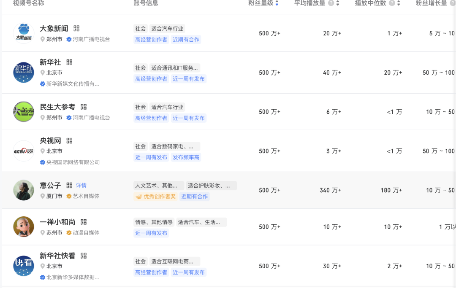Click 意公子 orange verification badge
Viewport: 456px width, 288px height.
tap(69, 196)
